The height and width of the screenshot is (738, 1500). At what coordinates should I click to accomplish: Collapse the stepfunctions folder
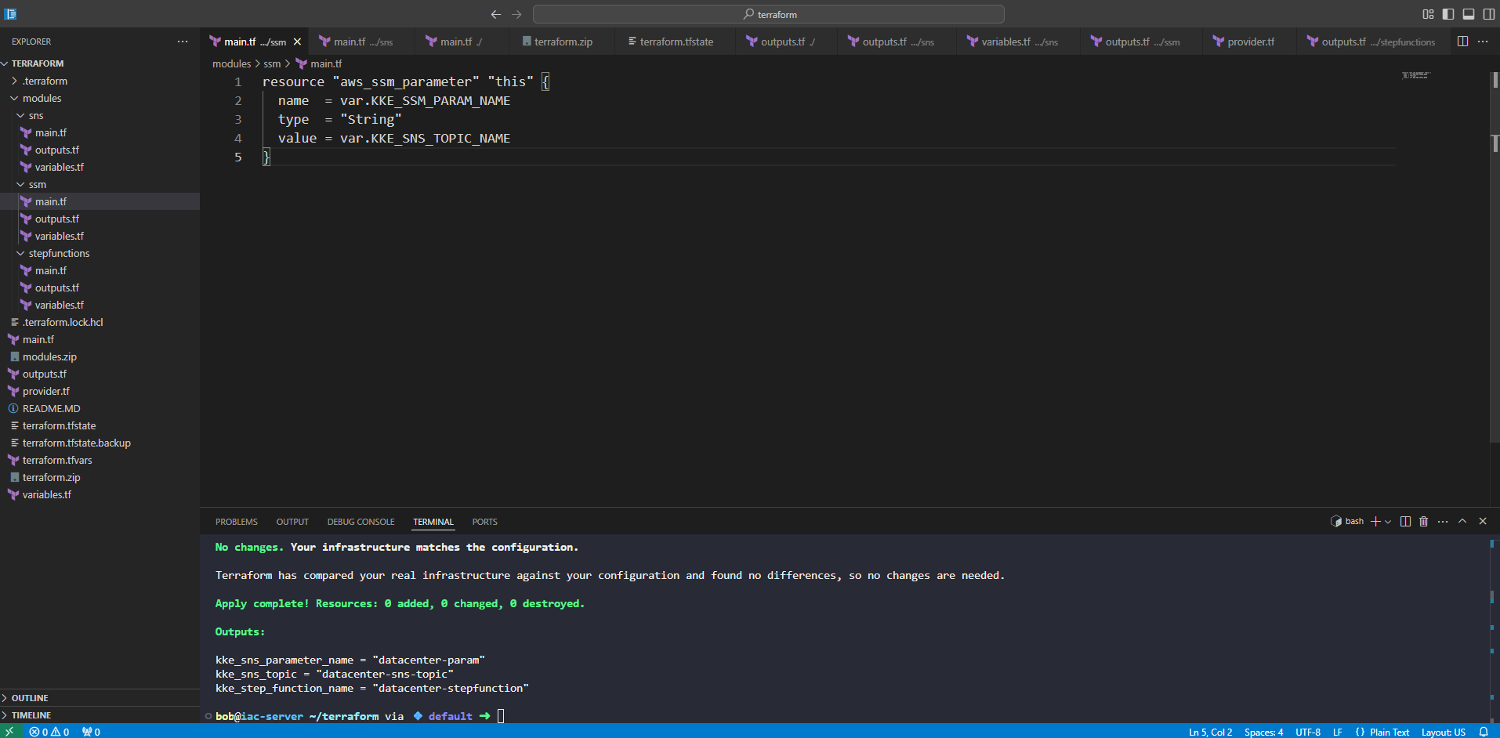(59, 253)
